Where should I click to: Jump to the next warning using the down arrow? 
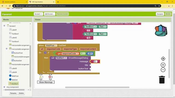tap(41, 79)
